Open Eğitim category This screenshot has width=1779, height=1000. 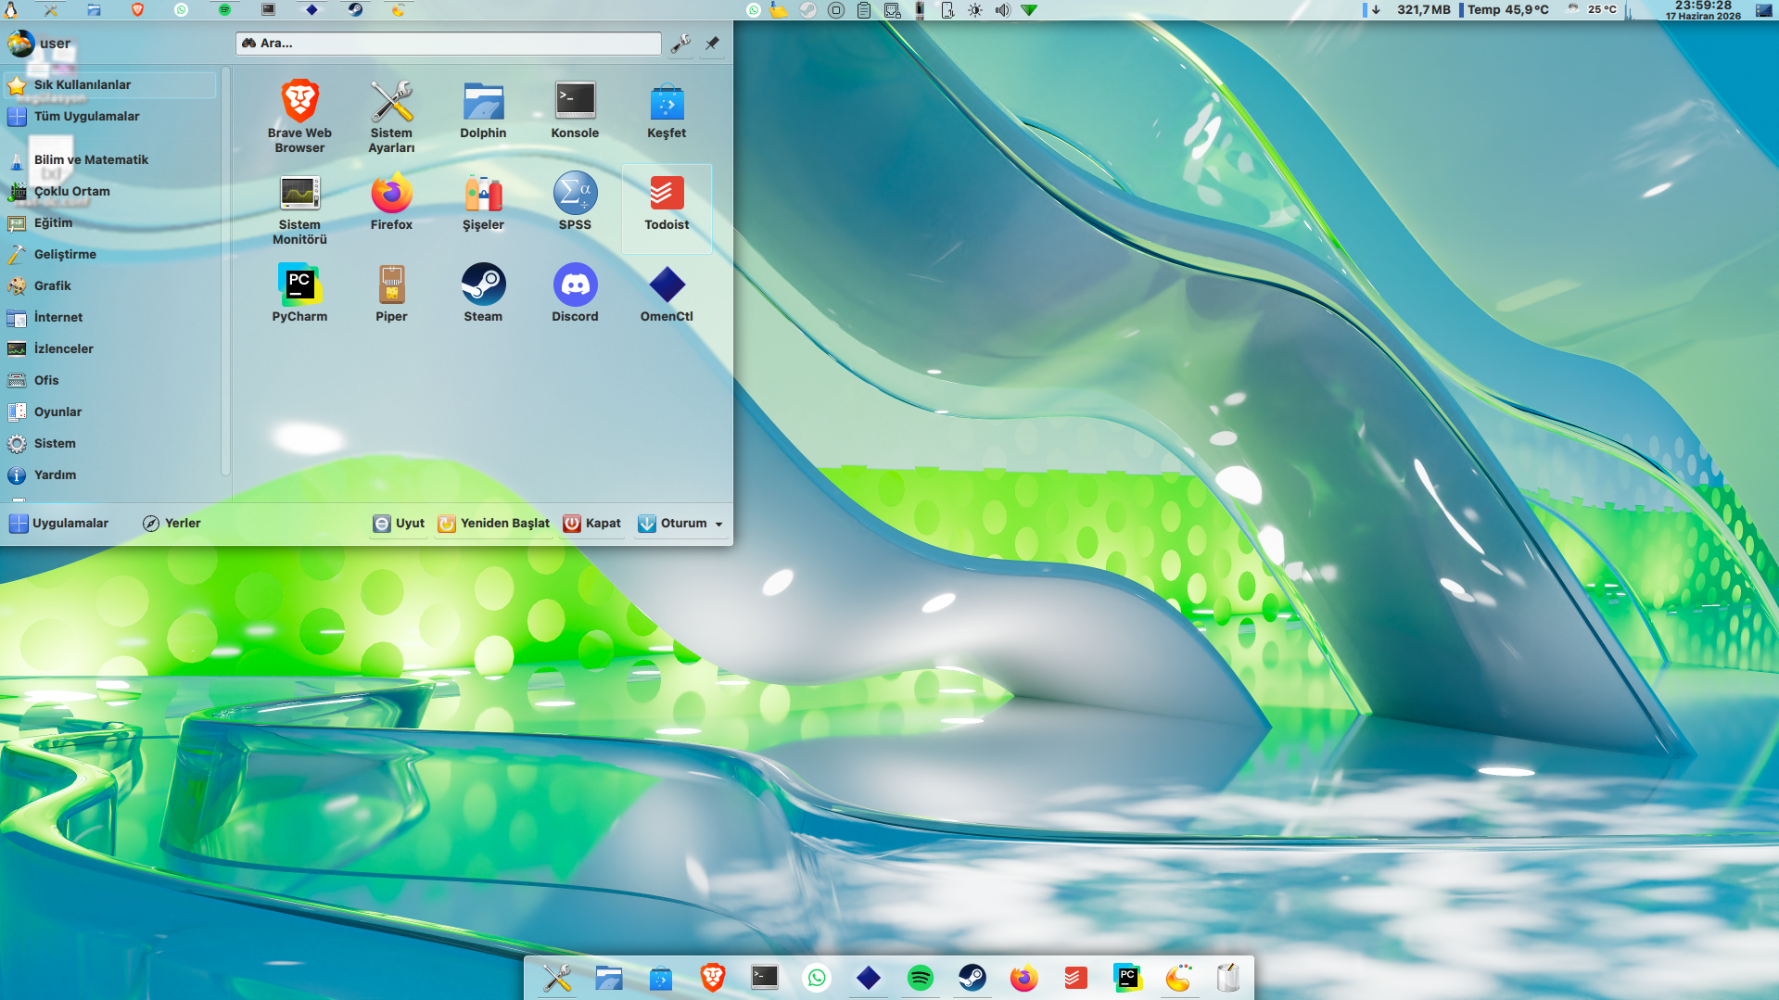point(110,223)
